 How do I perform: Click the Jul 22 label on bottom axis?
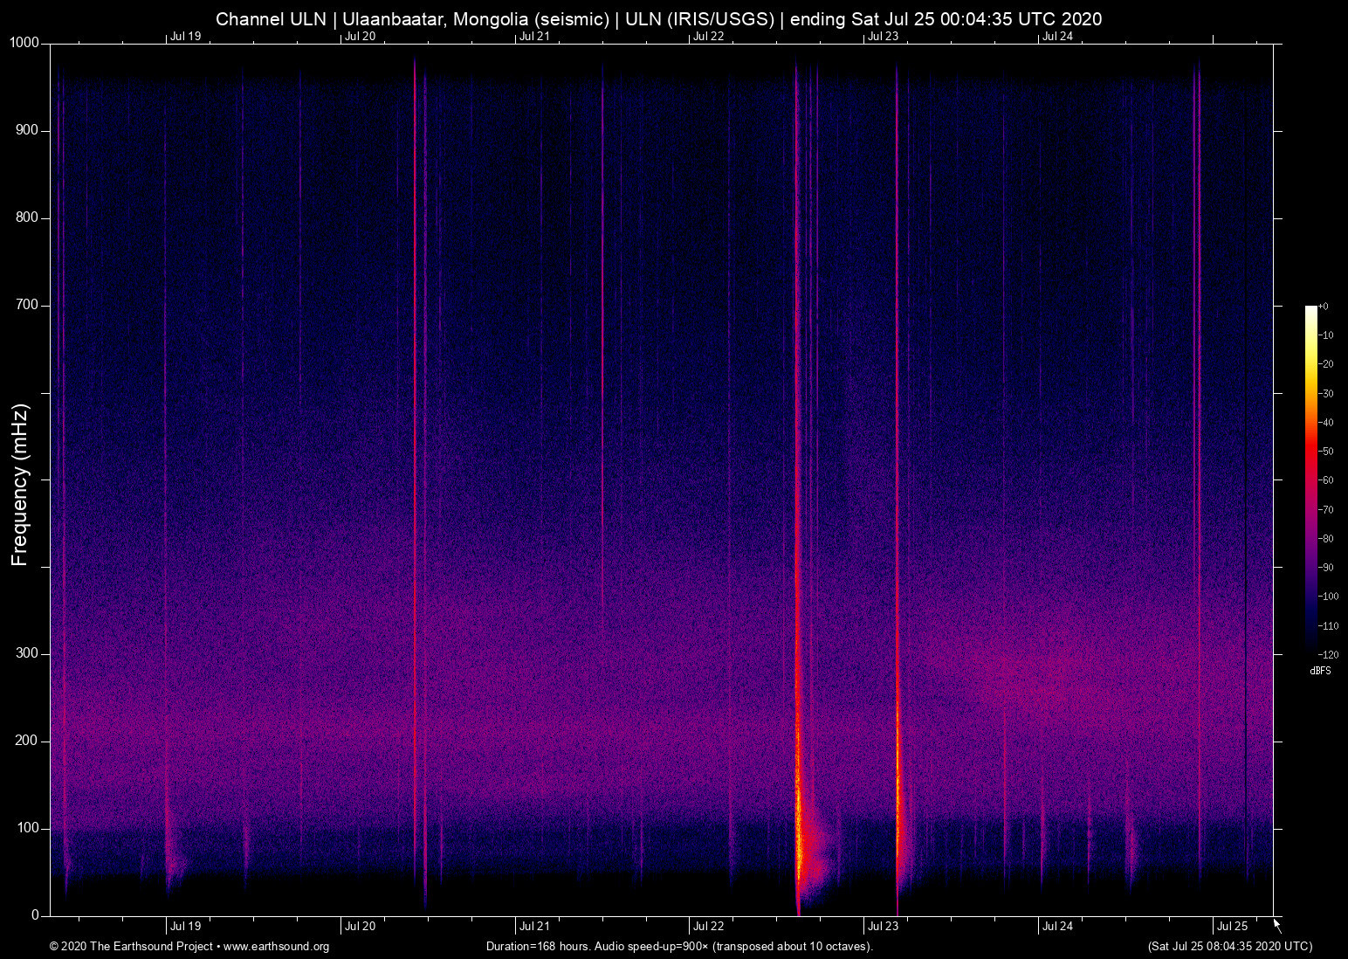click(708, 927)
